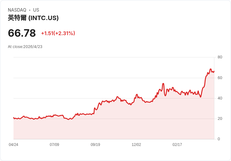Image resolution: width=231 pixels, height=161 pixels.
Task: Select the 12/02 date on x-axis
Action: [136, 145]
